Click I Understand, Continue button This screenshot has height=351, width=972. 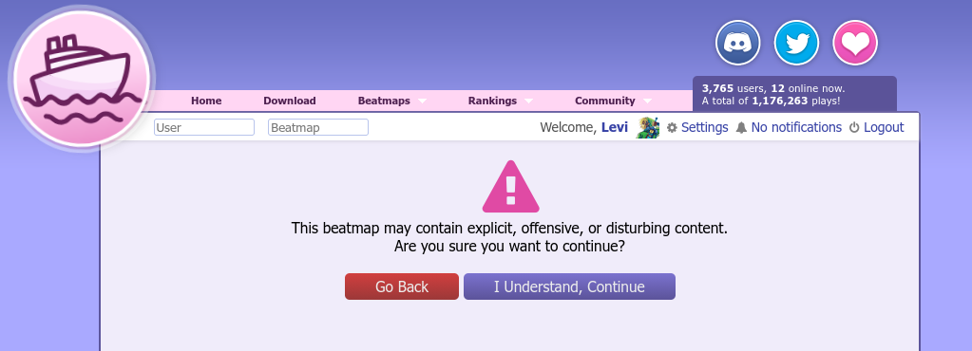569,286
